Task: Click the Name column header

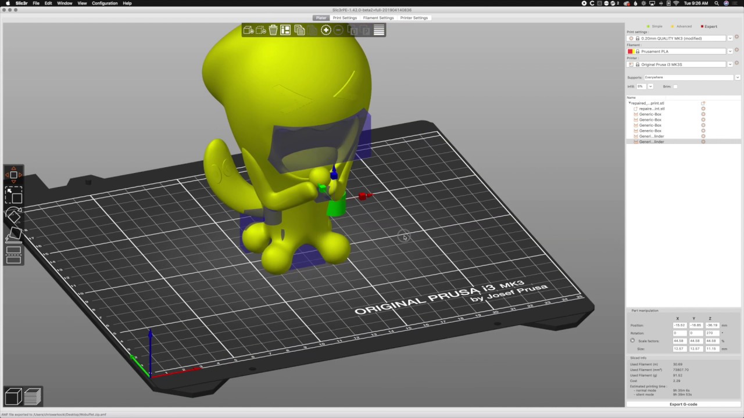Action: pyautogui.click(x=631, y=98)
